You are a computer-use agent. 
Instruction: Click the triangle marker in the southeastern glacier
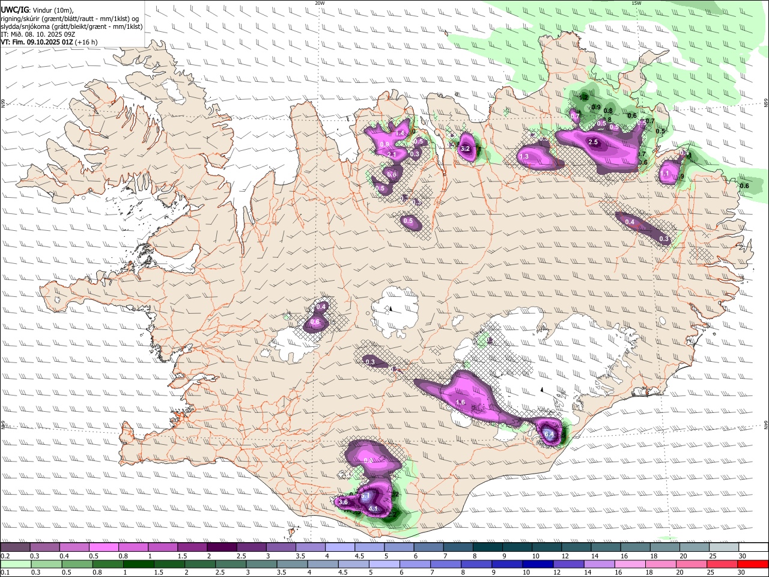[x=543, y=389]
